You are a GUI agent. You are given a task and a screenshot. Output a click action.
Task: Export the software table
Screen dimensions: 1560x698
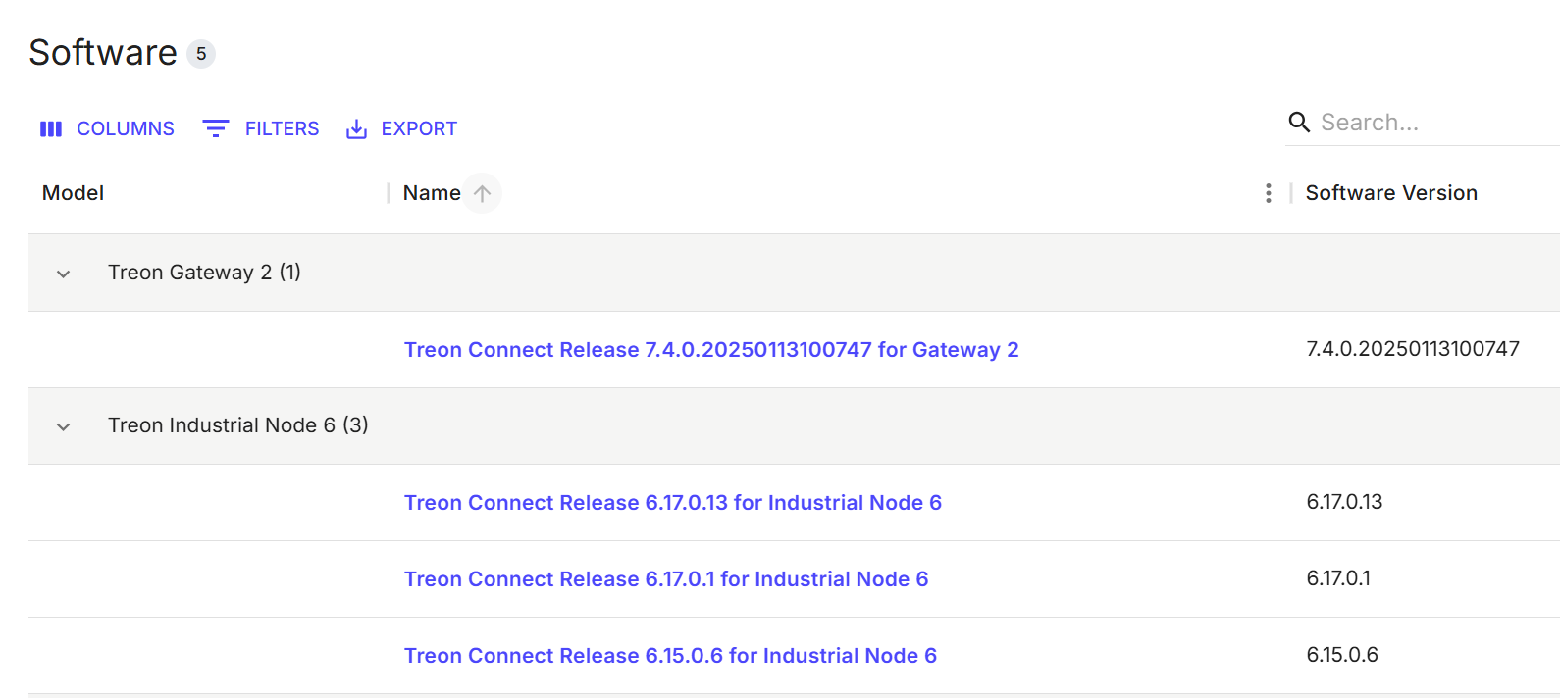pos(401,128)
